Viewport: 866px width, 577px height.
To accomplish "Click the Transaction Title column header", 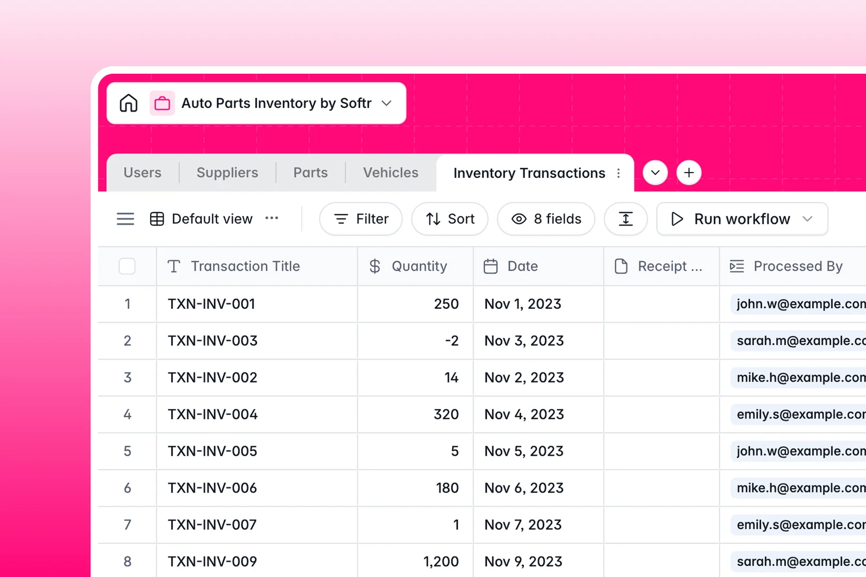I will point(257,266).
